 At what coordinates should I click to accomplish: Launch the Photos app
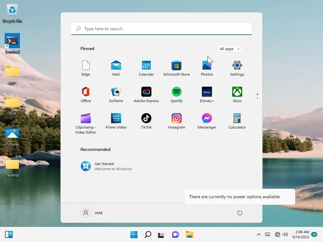click(207, 68)
